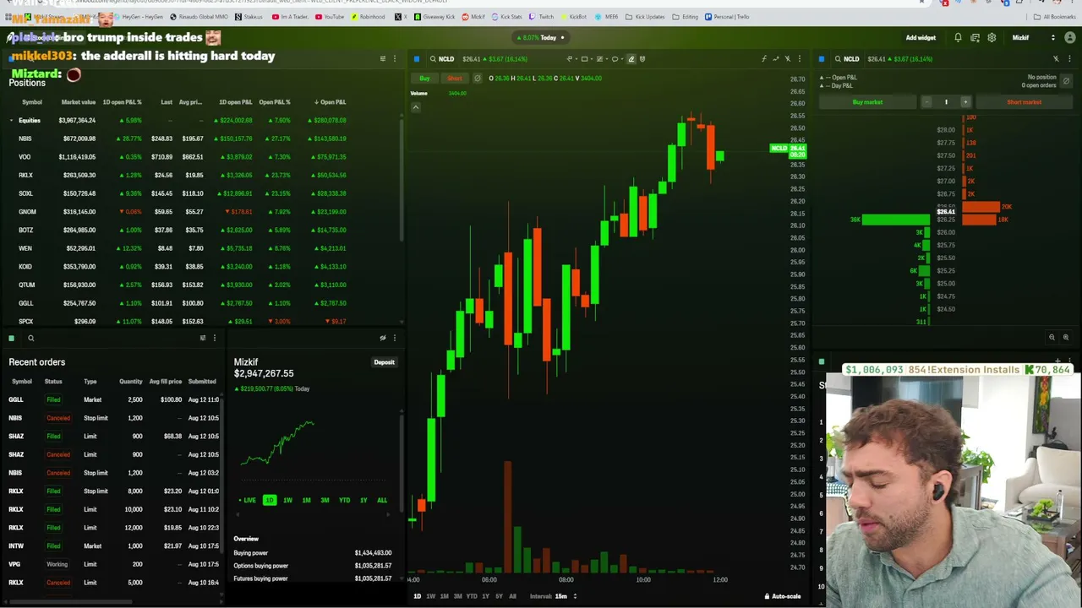Select ALL range in account chart
1082x608 pixels.
(382, 501)
